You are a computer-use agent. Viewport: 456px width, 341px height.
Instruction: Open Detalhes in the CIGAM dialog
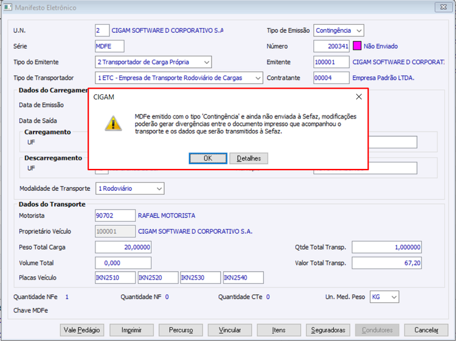point(249,159)
